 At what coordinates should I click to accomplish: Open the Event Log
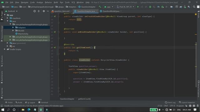click(x=170, y=102)
